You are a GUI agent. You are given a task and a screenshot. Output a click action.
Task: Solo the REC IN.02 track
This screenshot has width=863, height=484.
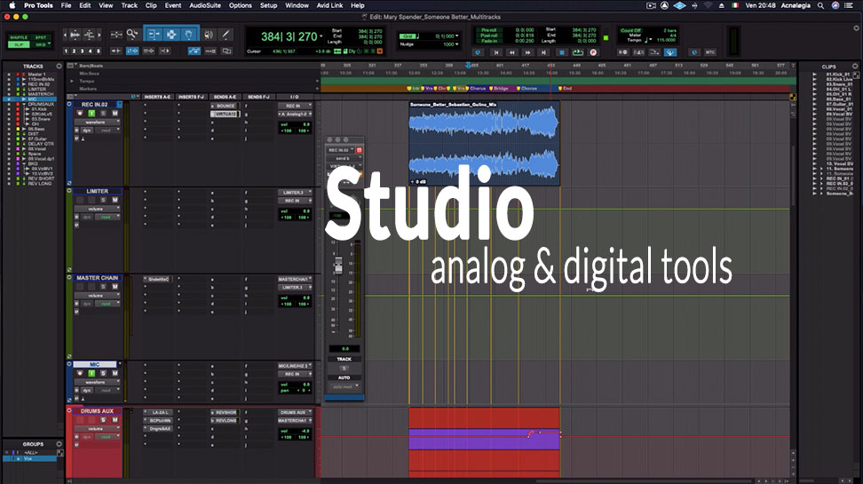(103, 113)
